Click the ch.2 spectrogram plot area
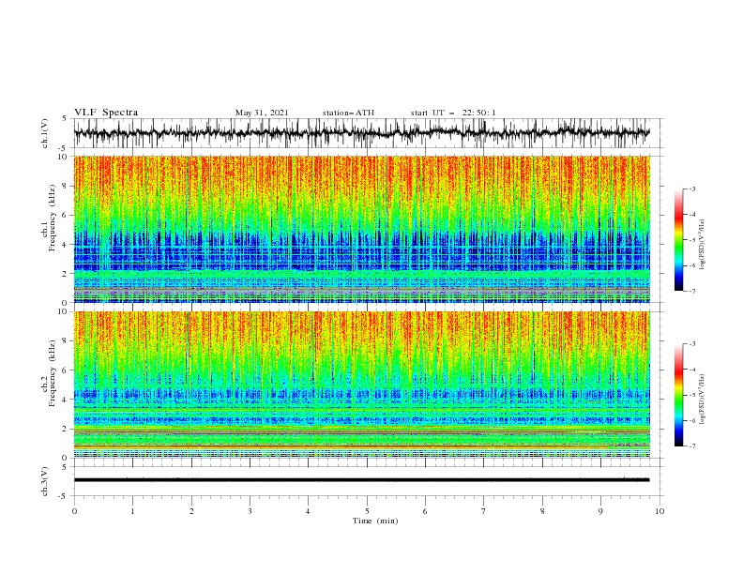The height and width of the screenshot is (574, 743). [361, 385]
